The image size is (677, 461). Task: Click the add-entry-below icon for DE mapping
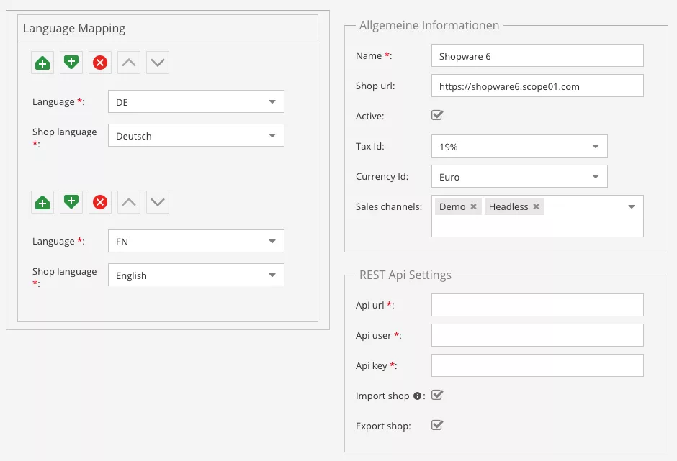71,63
